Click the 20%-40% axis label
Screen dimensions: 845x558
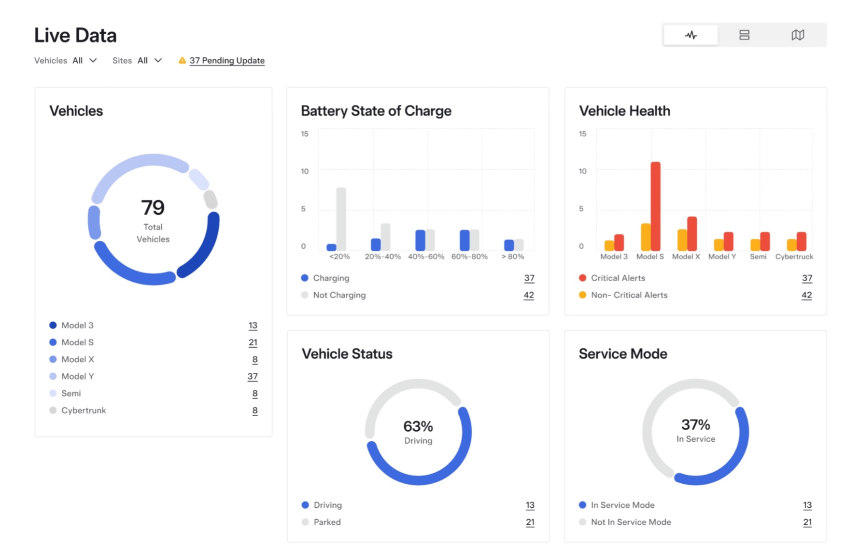click(x=383, y=257)
